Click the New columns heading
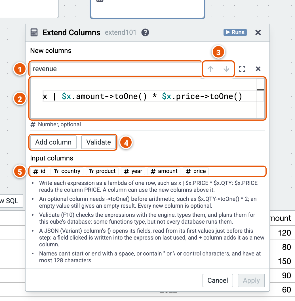This screenshot has height=301, width=295. 51,51
